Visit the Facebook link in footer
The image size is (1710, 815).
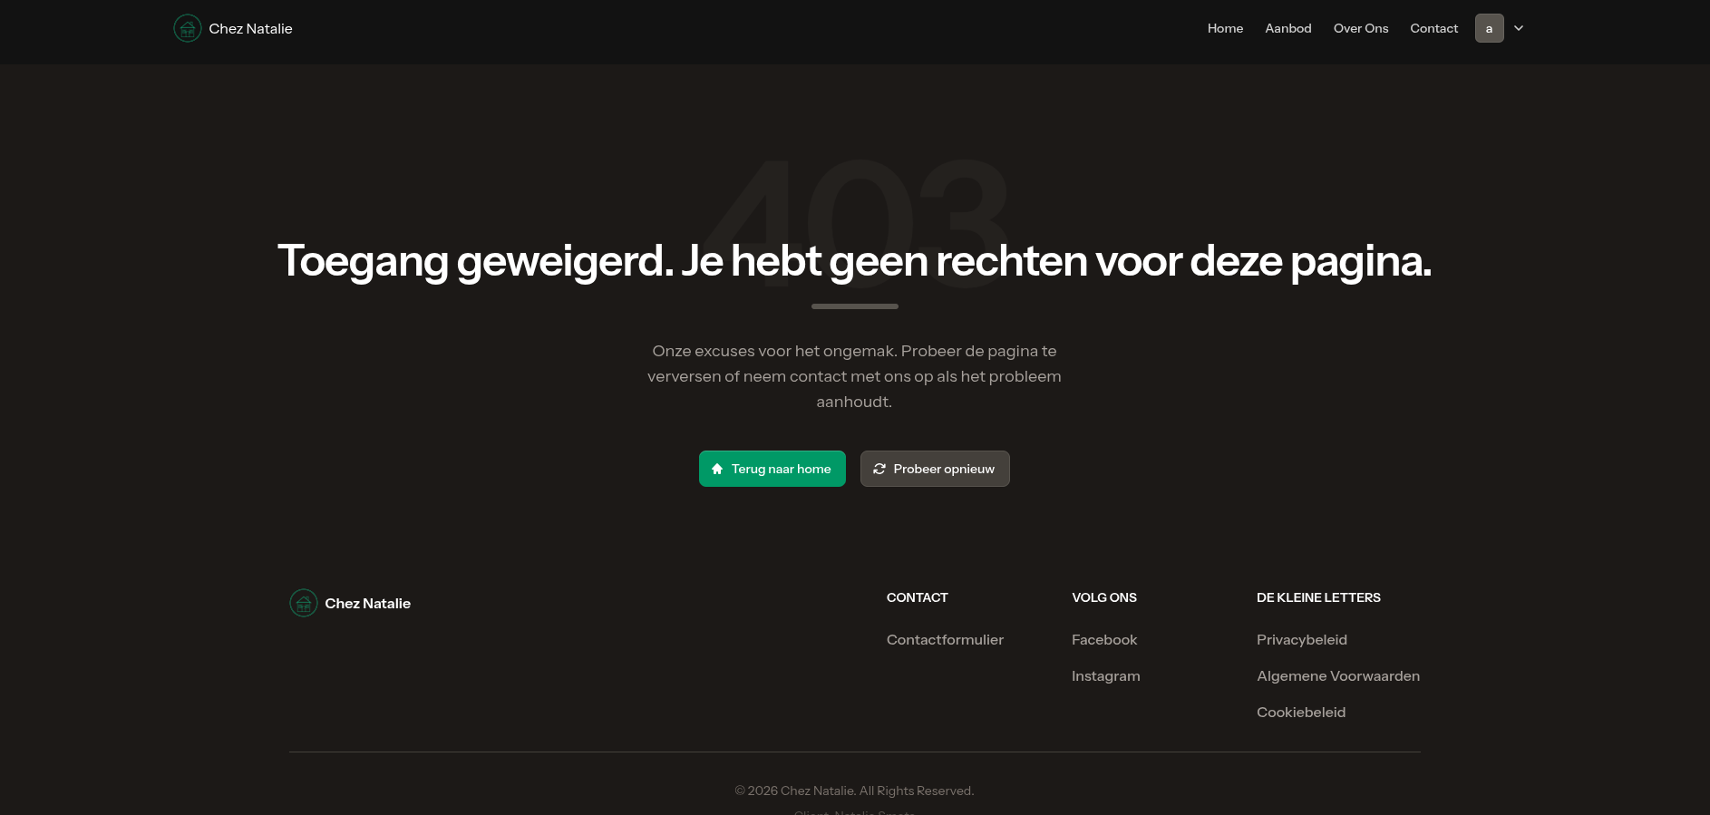coord(1104,640)
